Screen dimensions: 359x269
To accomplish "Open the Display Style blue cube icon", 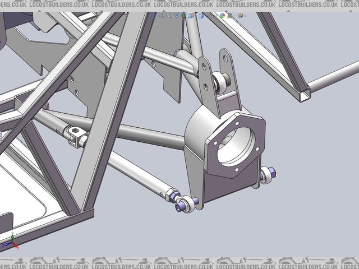I will tap(201, 16).
